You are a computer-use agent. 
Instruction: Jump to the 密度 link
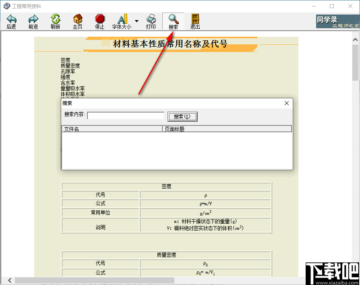65,60
